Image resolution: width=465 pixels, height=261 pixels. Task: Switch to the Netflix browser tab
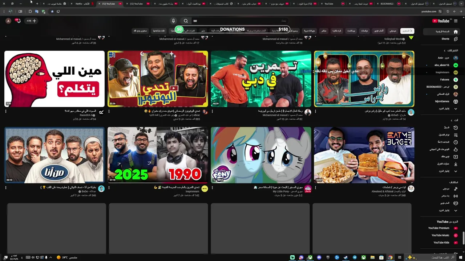tap(82, 4)
